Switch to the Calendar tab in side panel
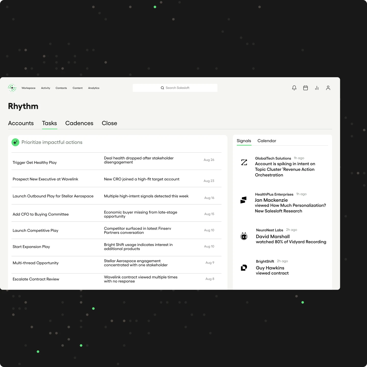Screen dimensions: 367x367 coord(267,141)
